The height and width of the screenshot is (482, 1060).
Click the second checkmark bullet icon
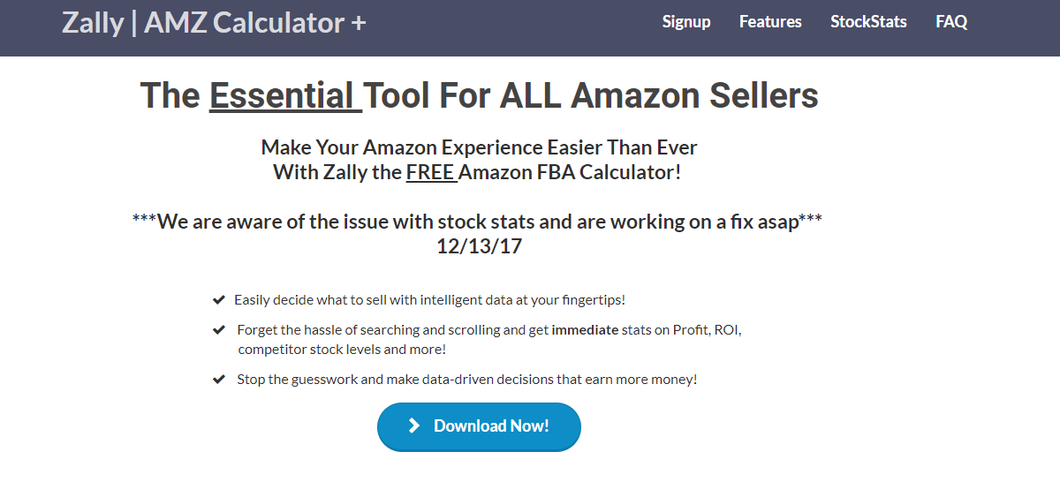(x=219, y=330)
